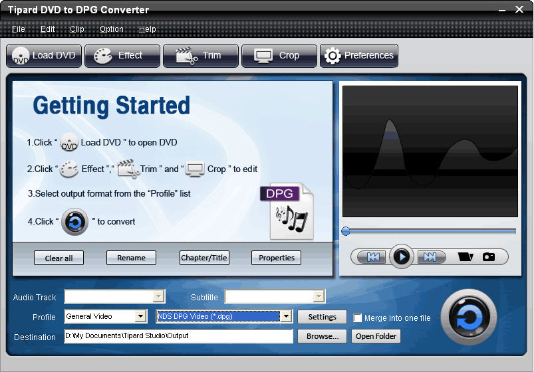This screenshot has width=534, height=372.
Task: Open the snapshot folder icon
Action: [466, 256]
